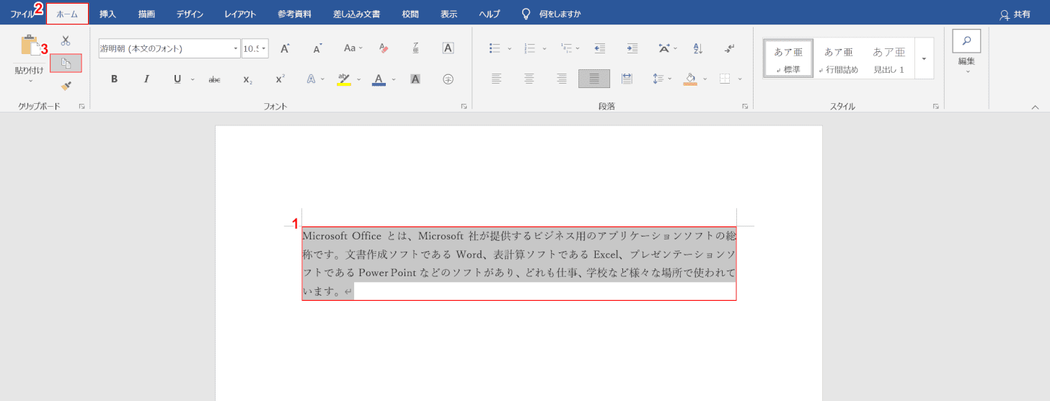Increase paragraph indent
Viewport: 1050px width, 401px height.
pos(632,48)
